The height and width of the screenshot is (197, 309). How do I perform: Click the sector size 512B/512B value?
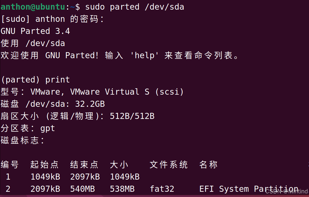(x=132, y=116)
